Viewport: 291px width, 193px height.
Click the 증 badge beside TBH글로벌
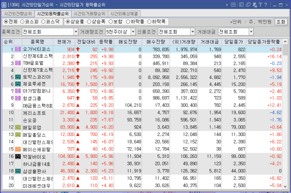click(18, 63)
